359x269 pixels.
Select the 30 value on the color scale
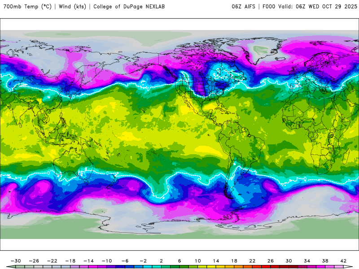[x=289, y=261]
